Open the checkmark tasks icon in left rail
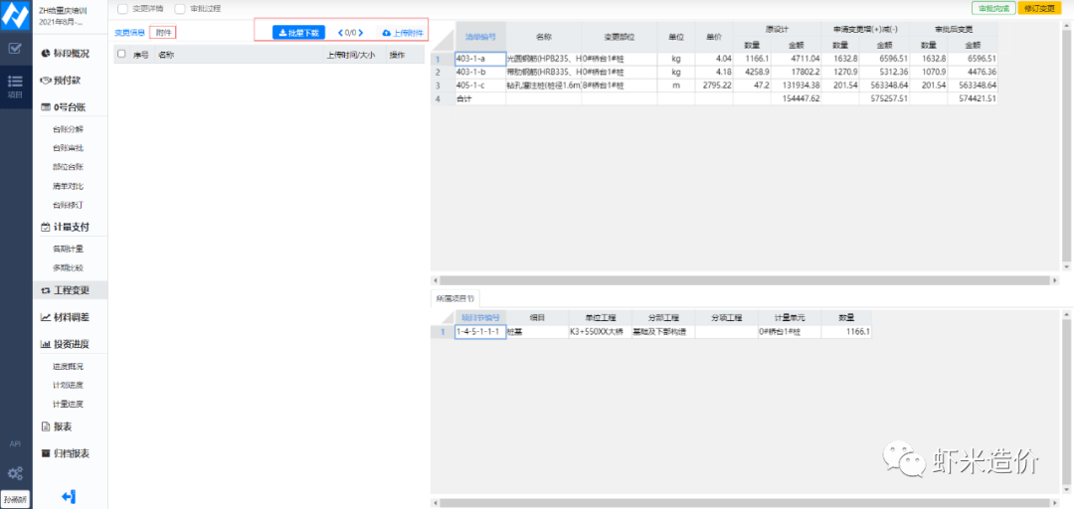 click(x=15, y=48)
